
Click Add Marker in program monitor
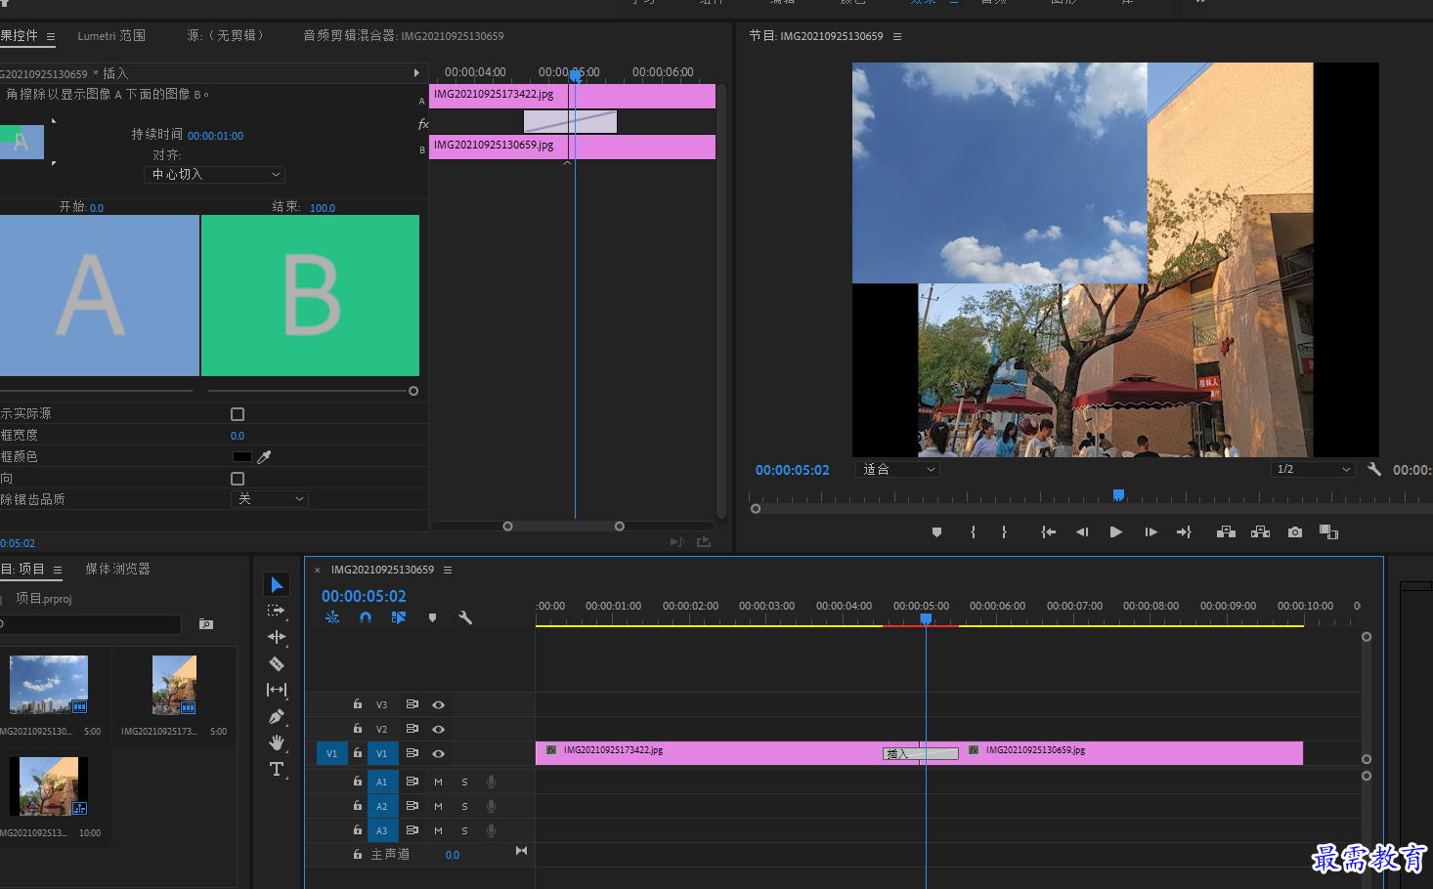point(936,532)
